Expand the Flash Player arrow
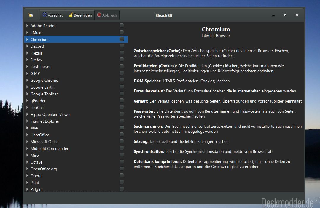This screenshot has height=208, width=320. click(x=27, y=66)
